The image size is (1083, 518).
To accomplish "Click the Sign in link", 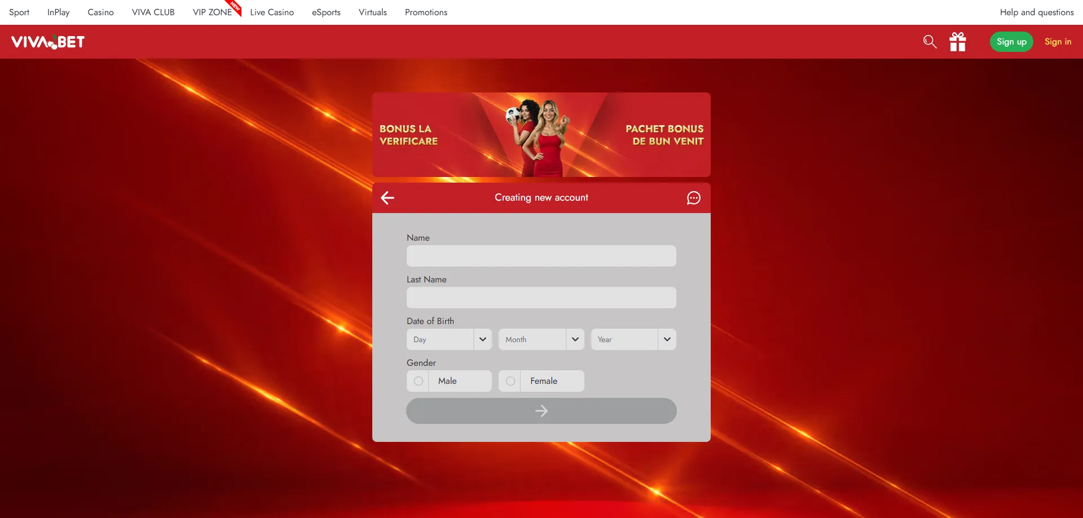I will (1058, 42).
